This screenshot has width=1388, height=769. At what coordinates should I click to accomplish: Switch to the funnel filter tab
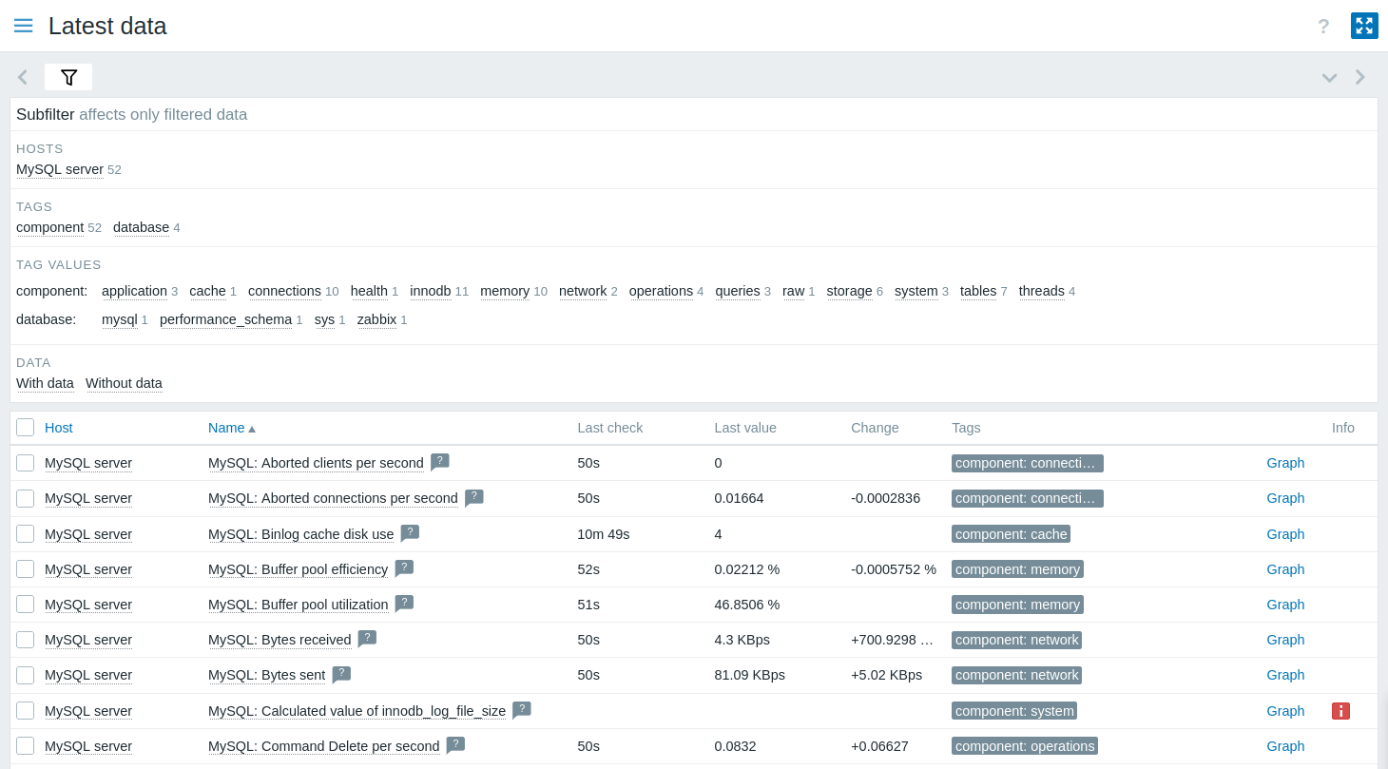[x=68, y=77]
